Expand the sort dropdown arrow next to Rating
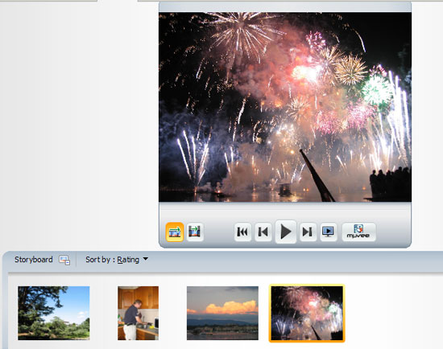This screenshot has width=443, height=349. [146, 259]
